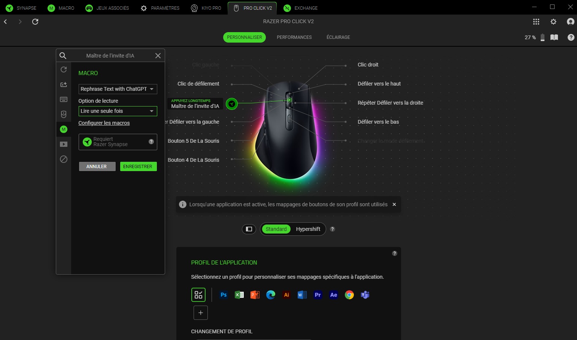Open the search icon in the assignment panel
The width and height of the screenshot is (577, 340).
[x=63, y=56]
